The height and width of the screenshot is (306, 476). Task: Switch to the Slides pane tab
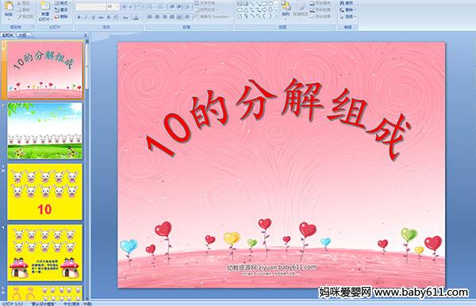8,35
